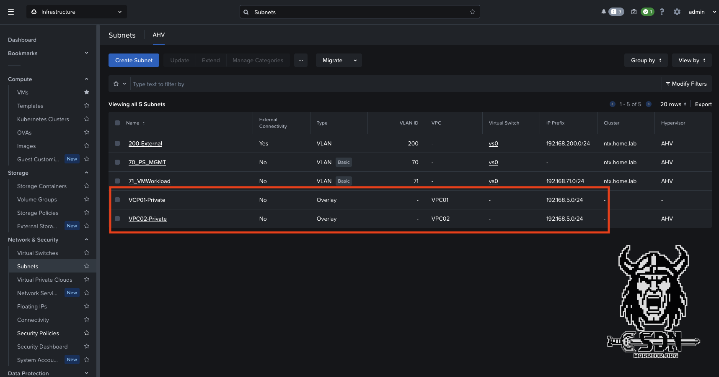Screen dimensions: 719x377
Task: Go to next page of results
Action: point(648,104)
